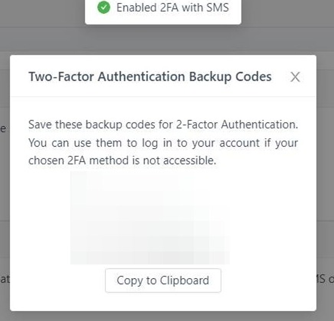
Task: Click 'chosen 2FA method is not accessible' text
Action: (x=122, y=161)
